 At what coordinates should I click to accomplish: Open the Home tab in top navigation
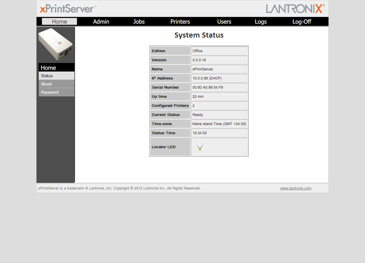[x=59, y=22]
